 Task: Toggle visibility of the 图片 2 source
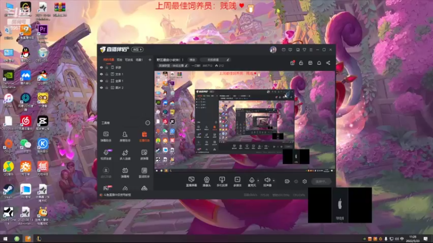(x=101, y=87)
